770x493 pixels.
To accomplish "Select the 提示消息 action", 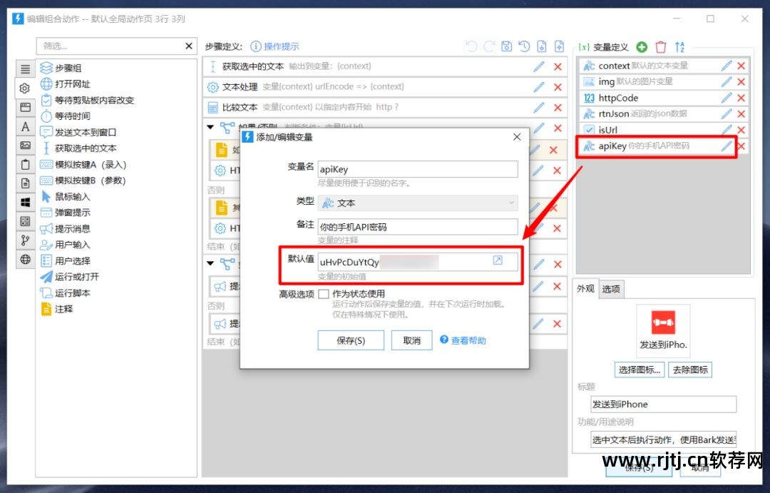I will coord(66,228).
